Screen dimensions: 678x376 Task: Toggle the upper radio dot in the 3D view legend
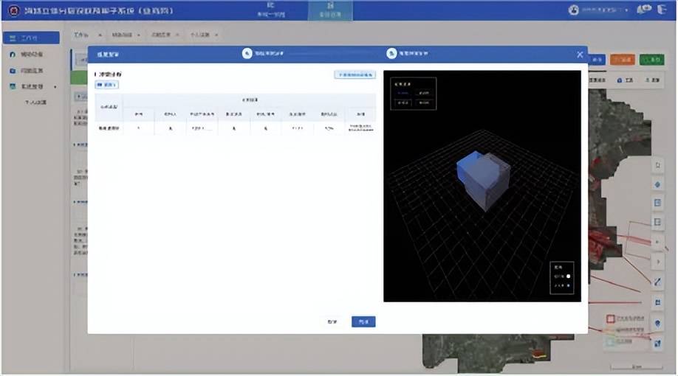coord(568,276)
